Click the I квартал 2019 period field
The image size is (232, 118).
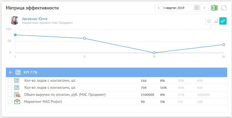[x=177, y=8]
